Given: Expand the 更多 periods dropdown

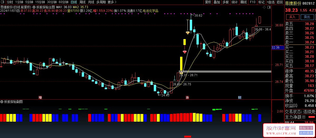Looking at the screenshot, I should tap(112, 2).
